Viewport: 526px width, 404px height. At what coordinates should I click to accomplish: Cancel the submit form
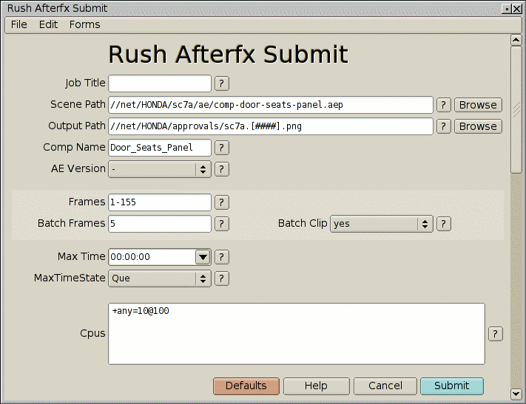(385, 386)
